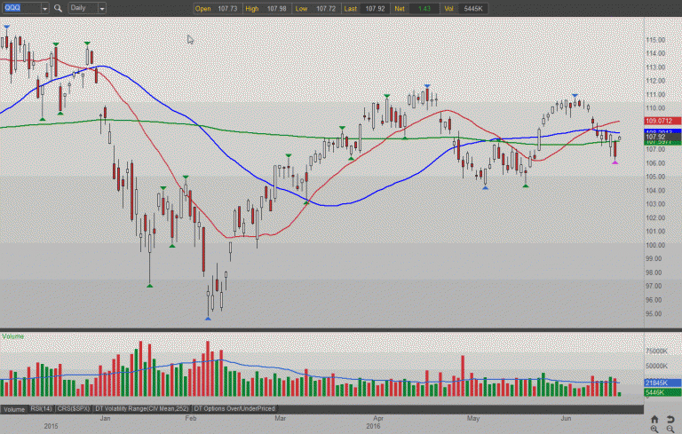
Task: Click the 75000K volume axis label
Action: [x=656, y=351]
